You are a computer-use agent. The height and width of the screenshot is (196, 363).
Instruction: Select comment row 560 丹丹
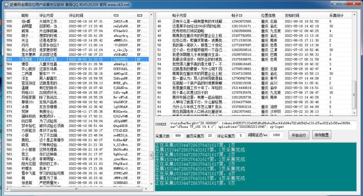pos(77,45)
